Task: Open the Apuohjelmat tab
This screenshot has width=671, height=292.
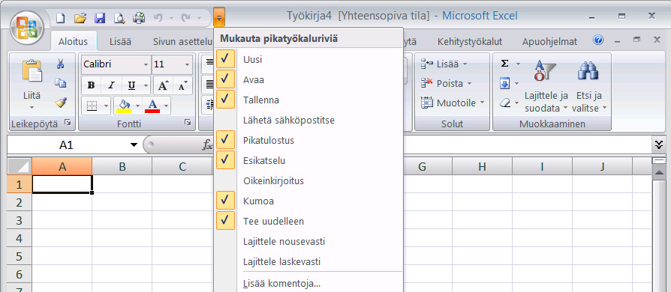Action: click(549, 42)
